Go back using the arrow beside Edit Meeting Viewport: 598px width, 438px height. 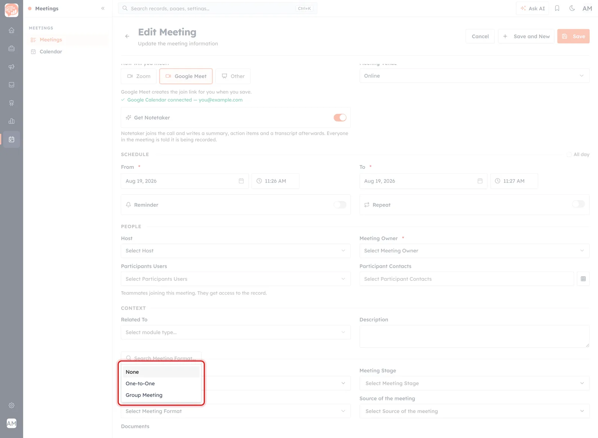pyautogui.click(x=127, y=36)
